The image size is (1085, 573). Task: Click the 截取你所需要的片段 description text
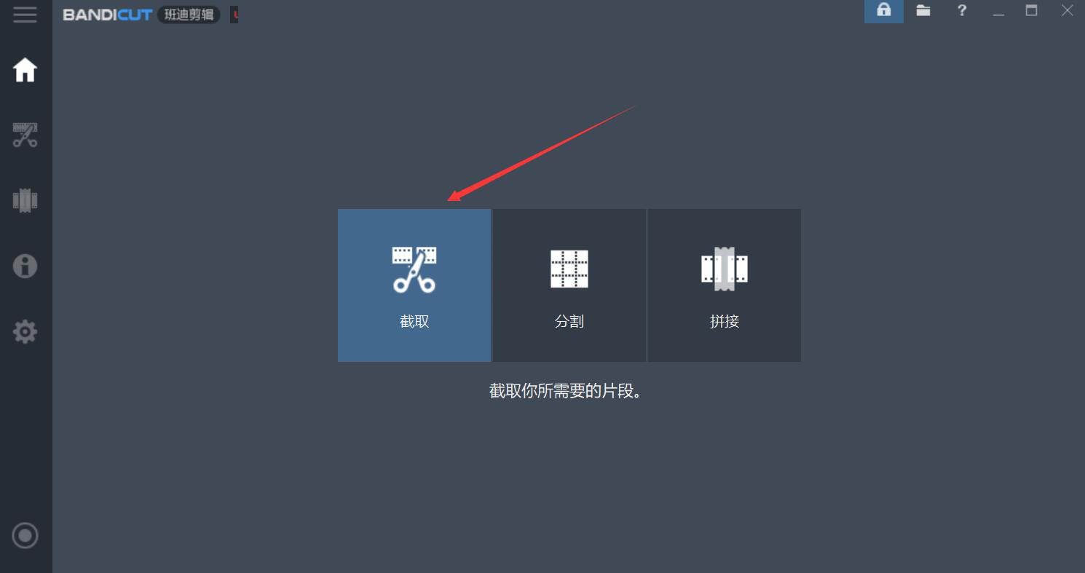[x=565, y=391]
